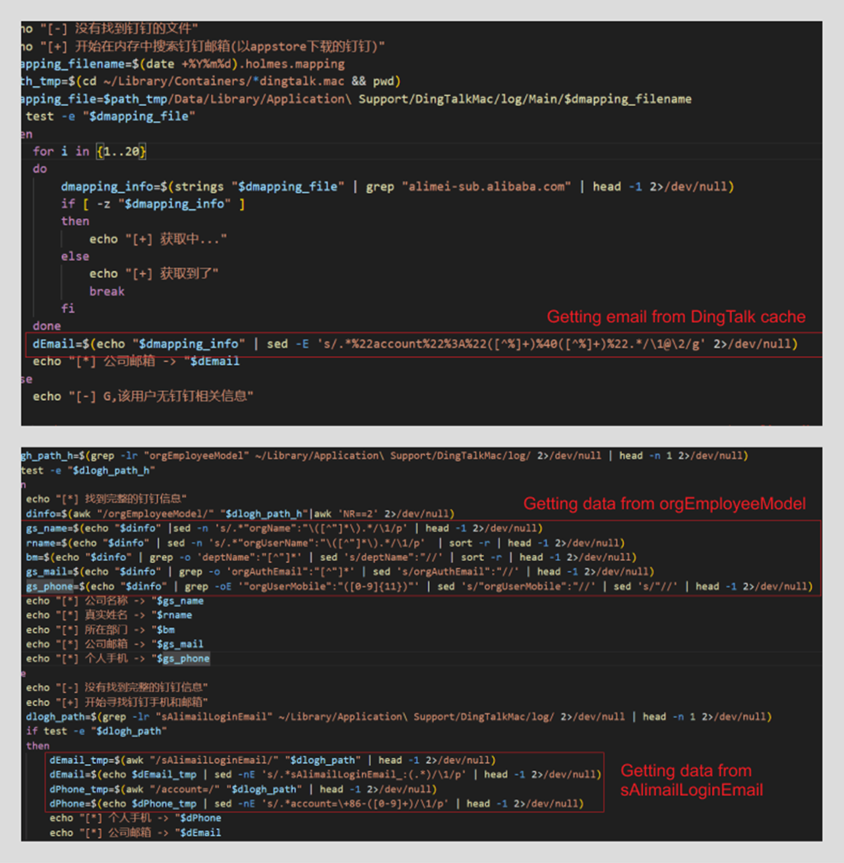The width and height of the screenshot is (844, 863).
Task: Click the 'dmapping_info=$(strings' assignment line
Action: click(397, 187)
